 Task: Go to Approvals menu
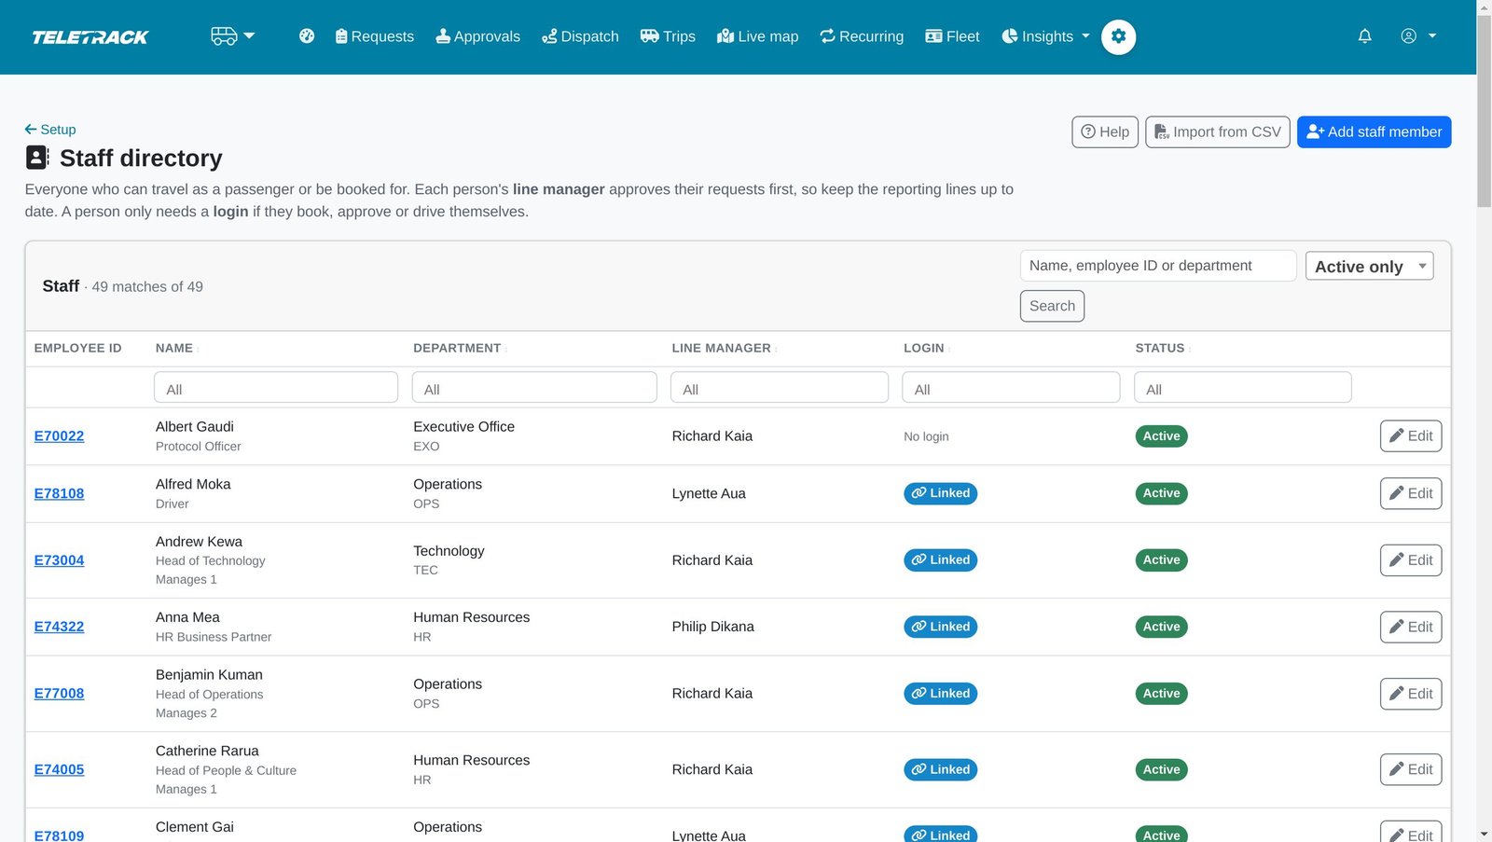pos(477,36)
